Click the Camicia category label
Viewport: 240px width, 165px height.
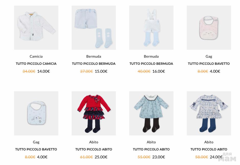tap(36, 56)
